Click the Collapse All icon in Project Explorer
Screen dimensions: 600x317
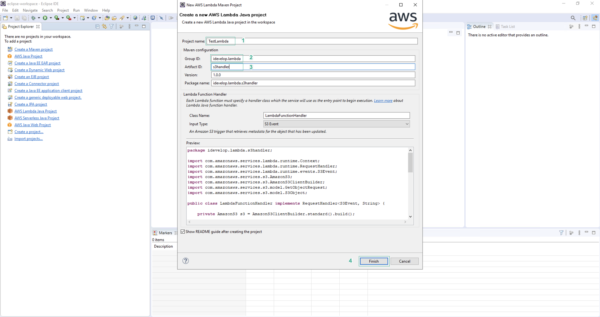[x=97, y=27]
